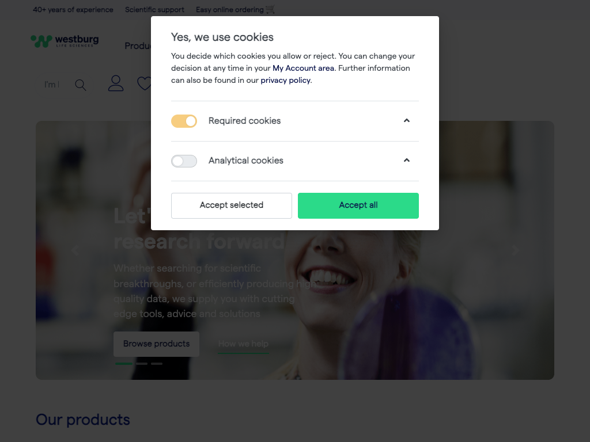Image resolution: width=590 pixels, height=442 pixels.
Task: Click the search magnifier icon
Action: (x=81, y=85)
